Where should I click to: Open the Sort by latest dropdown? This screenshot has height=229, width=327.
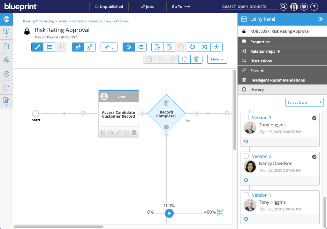click(304, 102)
